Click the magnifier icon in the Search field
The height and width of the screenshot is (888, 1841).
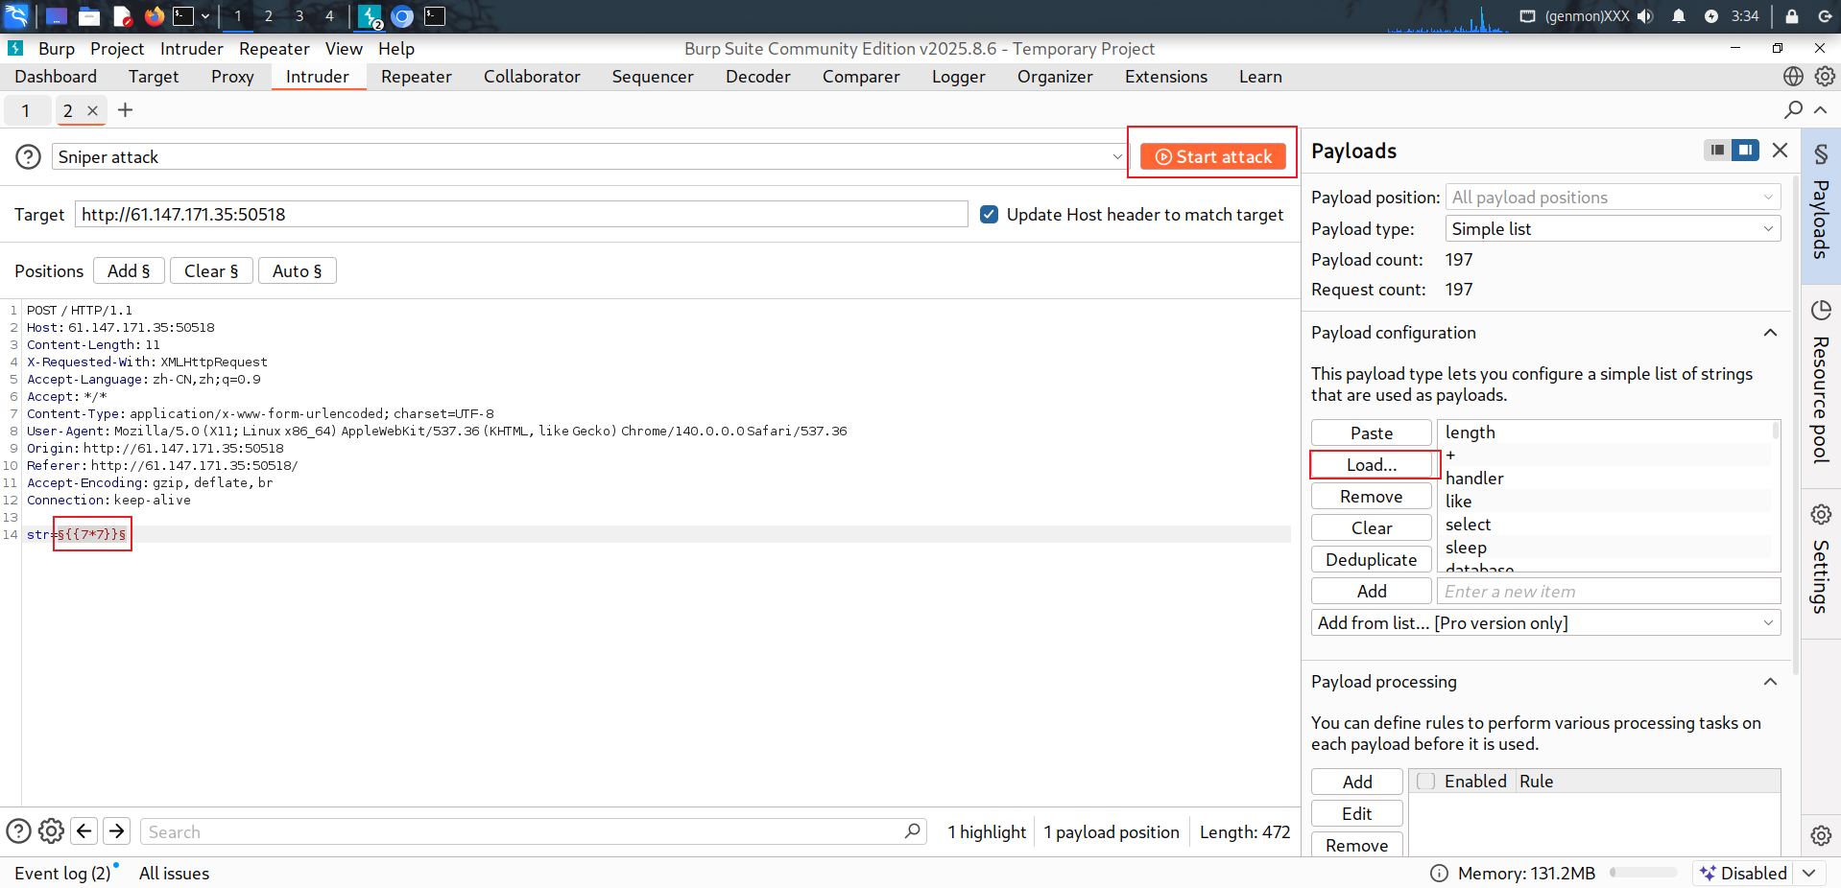pyautogui.click(x=912, y=830)
